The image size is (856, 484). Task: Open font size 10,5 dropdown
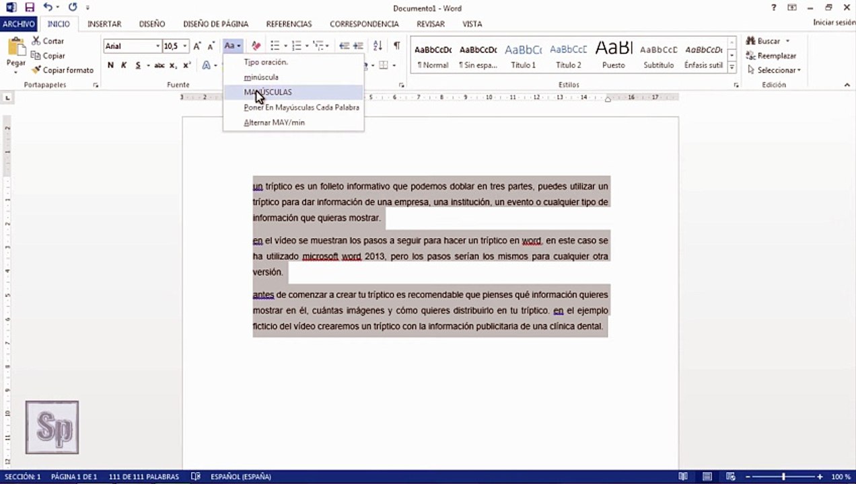(185, 46)
